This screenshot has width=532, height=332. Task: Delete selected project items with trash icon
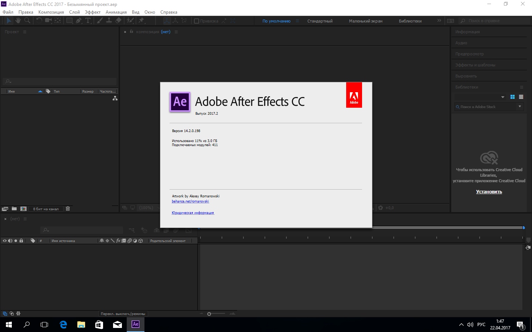(68, 209)
